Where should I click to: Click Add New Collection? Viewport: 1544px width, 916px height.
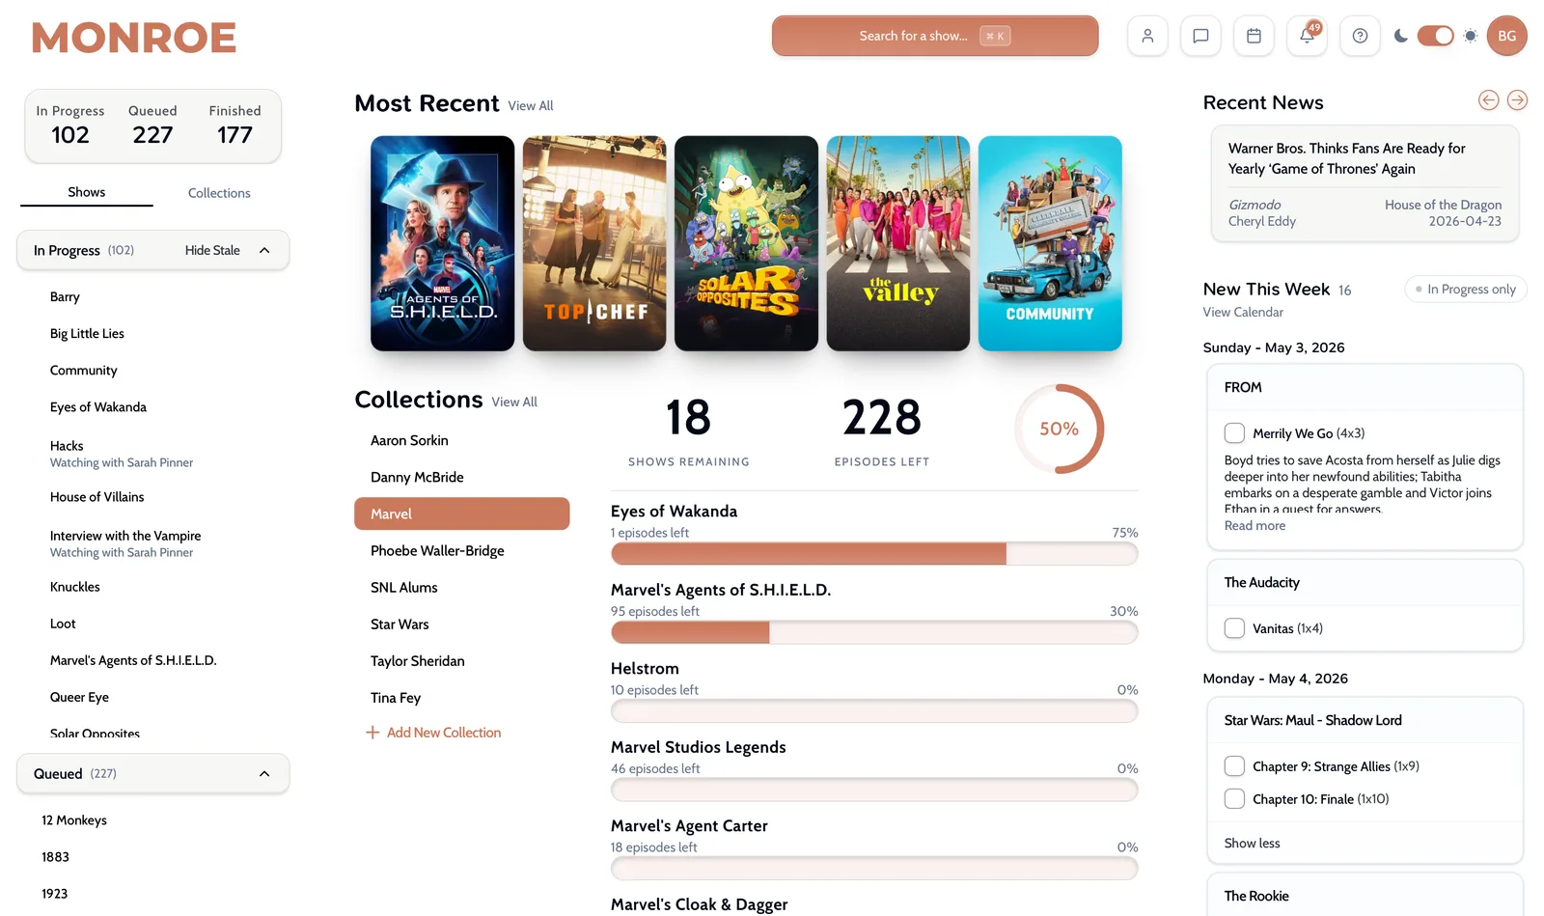[433, 733]
